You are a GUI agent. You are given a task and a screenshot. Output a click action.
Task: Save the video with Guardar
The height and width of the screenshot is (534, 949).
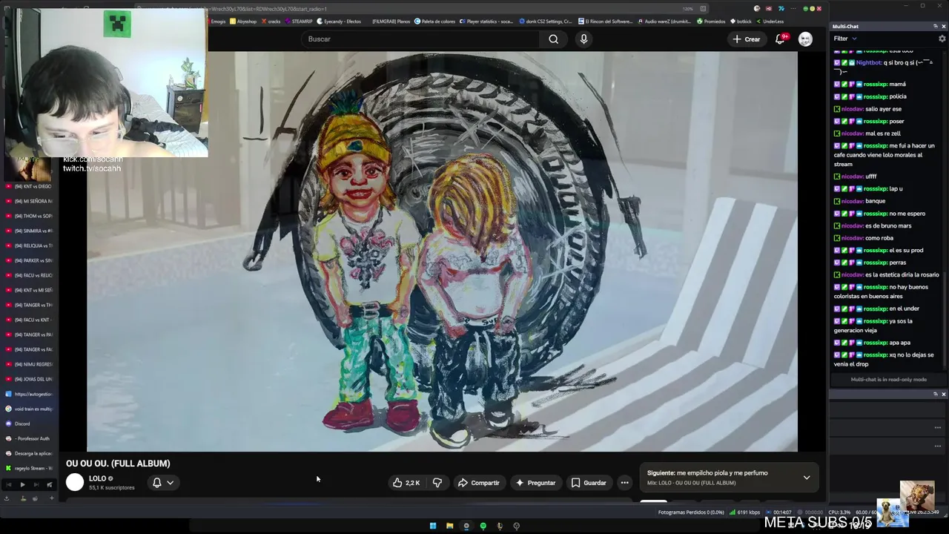(x=589, y=483)
